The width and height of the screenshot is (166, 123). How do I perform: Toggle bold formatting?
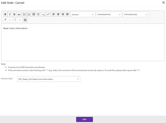[x=5, y=14]
